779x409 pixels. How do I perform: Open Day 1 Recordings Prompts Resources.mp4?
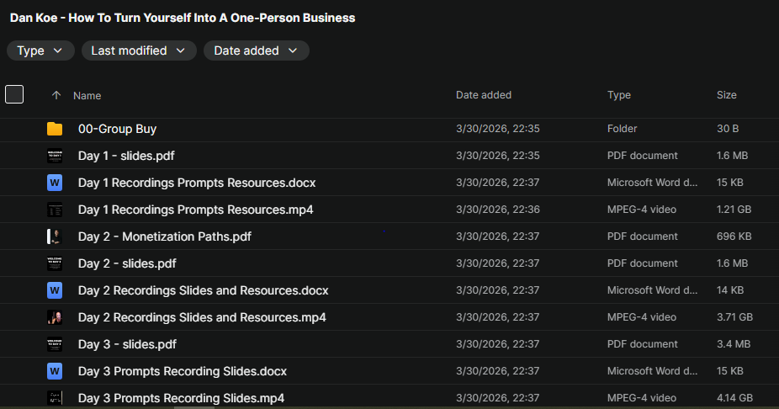click(x=196, y=210)
